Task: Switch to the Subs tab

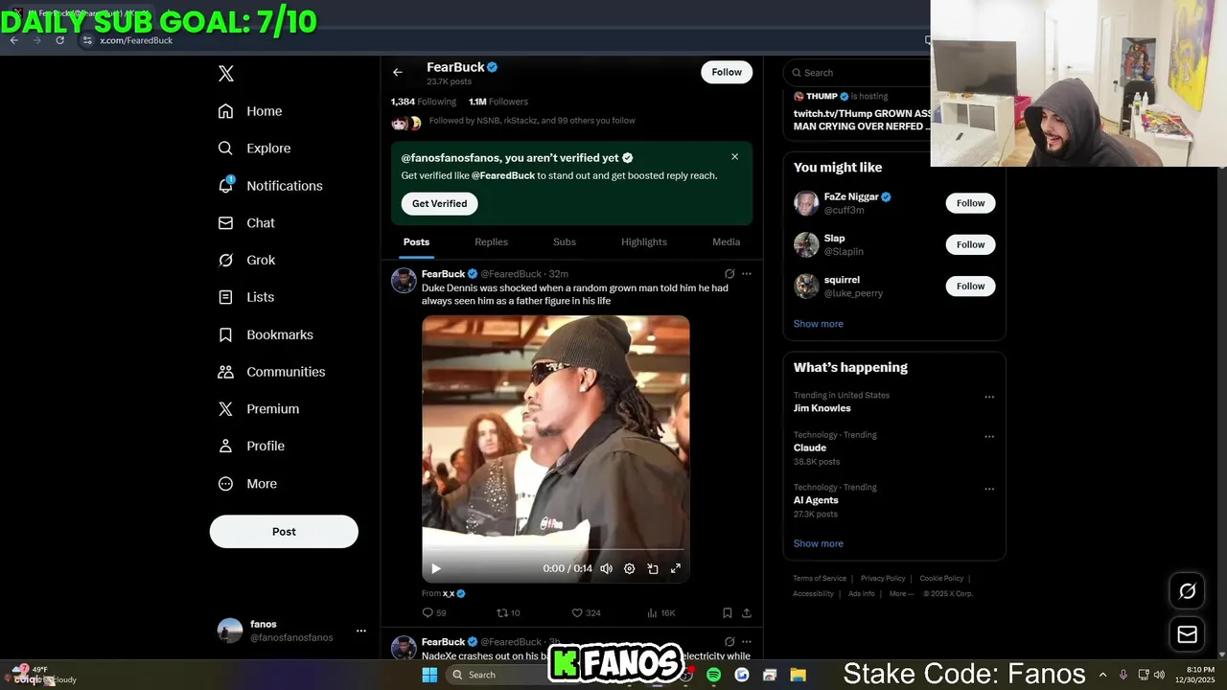Action: coord(565,242)
